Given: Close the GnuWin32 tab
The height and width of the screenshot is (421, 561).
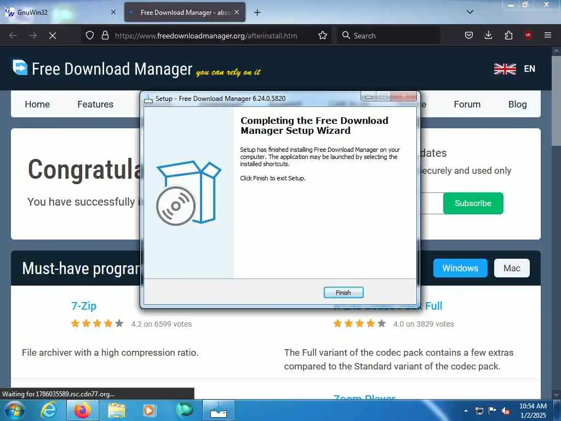Looking at the screenshot, I should (113, 12).
